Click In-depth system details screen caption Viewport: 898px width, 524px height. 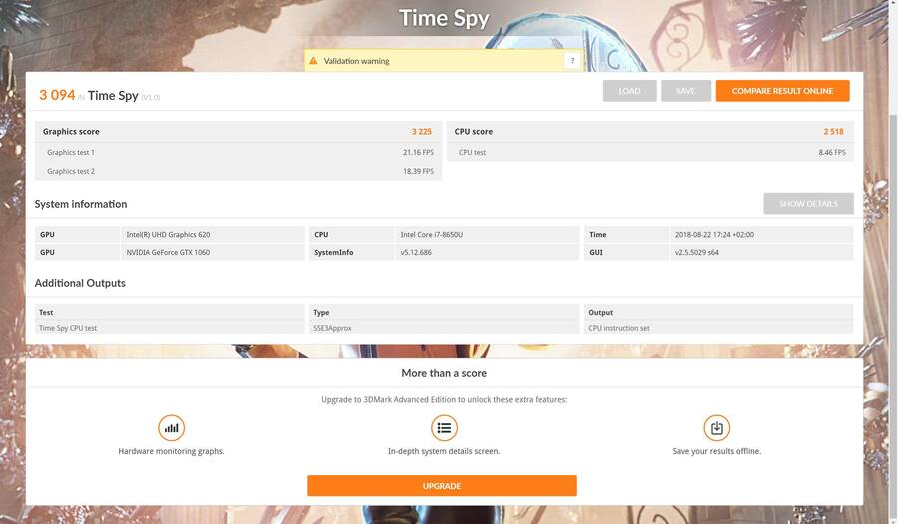click(x=444, y=451)
